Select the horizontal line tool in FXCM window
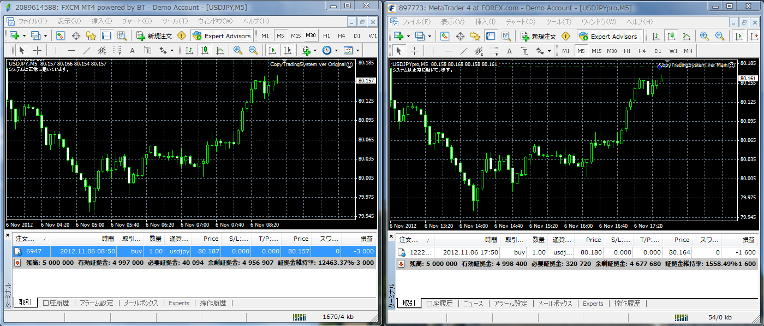 click(71, 50)
